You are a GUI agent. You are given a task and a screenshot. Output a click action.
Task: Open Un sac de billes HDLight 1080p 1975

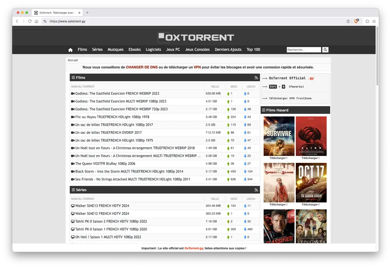click(x=114, y=140)
